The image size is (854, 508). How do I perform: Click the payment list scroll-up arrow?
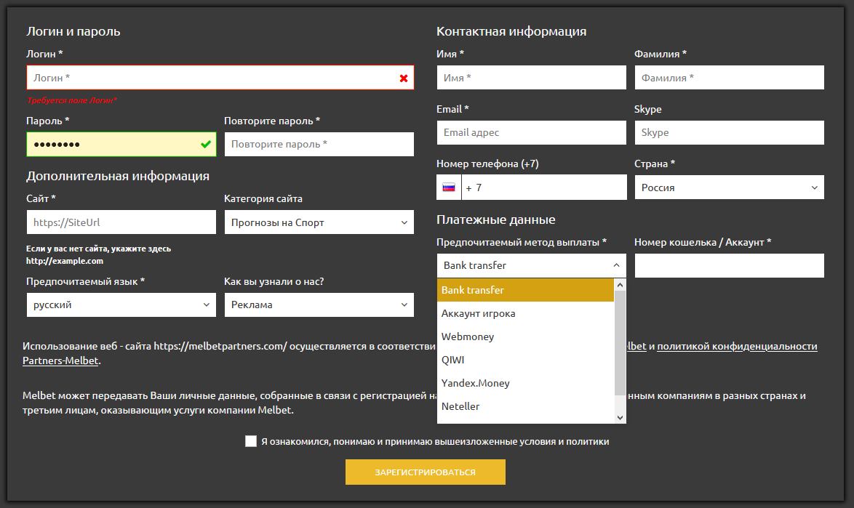pyautogui.click(x=620, y=286)
